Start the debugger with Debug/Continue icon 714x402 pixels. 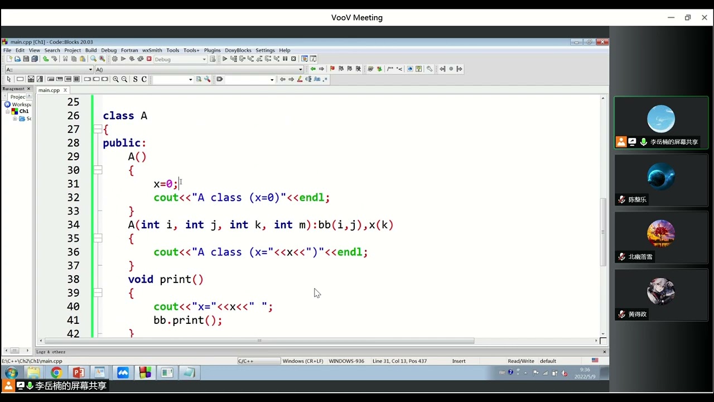point(225,59)
